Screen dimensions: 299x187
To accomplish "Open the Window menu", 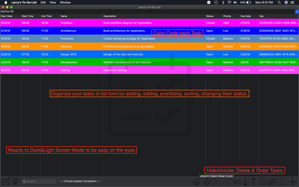I will pyautogui.click(x=65, y=3).
